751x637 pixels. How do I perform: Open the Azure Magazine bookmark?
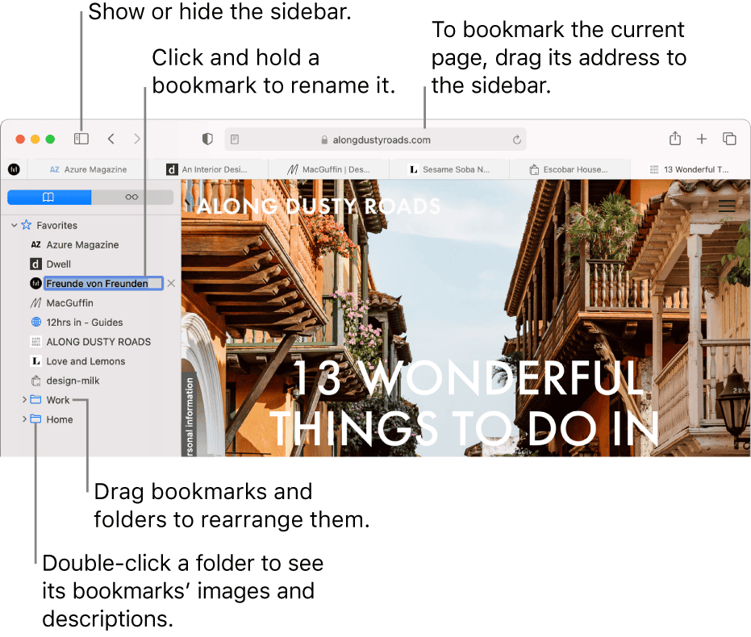[82, 244]
